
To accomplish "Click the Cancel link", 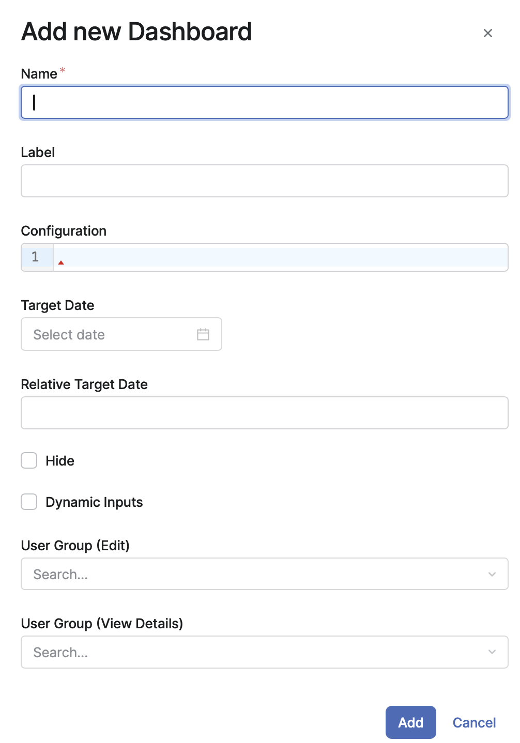I will (474, 722).
